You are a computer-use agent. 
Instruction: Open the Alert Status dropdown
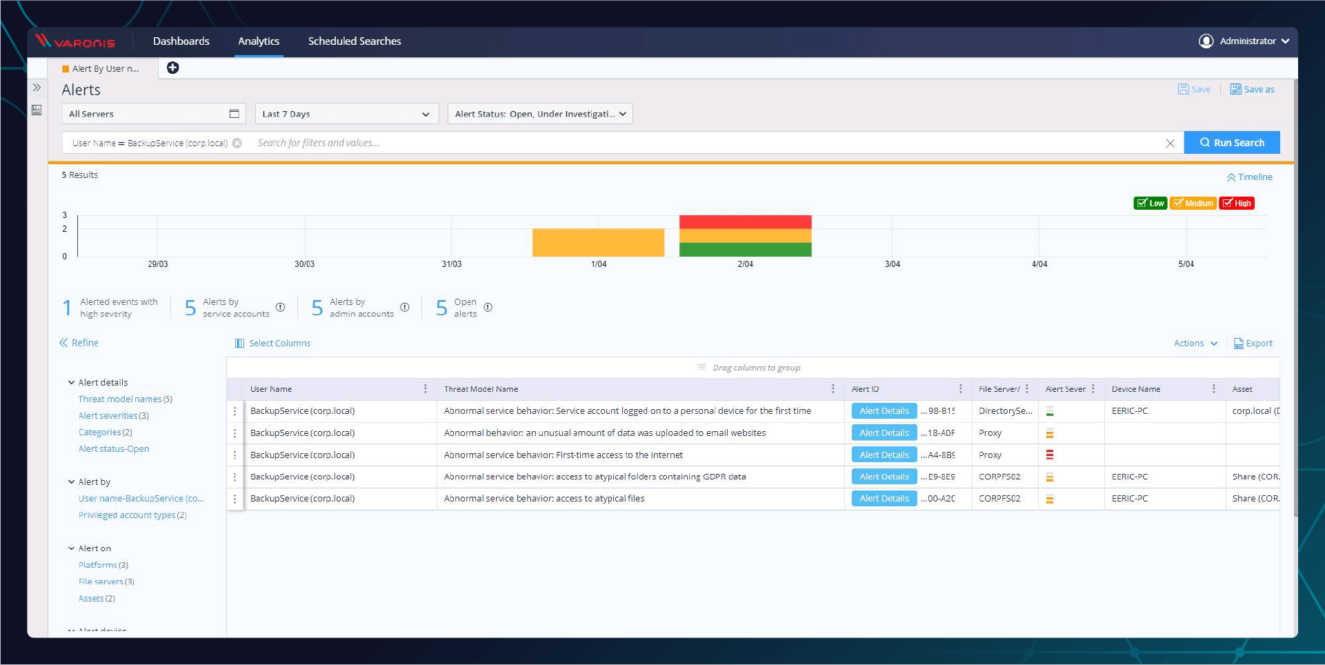(x=622, y=113)
